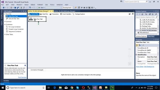Open the Event Handlers designer tab

click(66, 14)
